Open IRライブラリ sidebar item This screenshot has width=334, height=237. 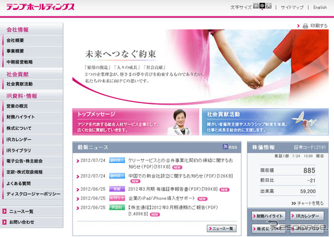click(32, 151)
